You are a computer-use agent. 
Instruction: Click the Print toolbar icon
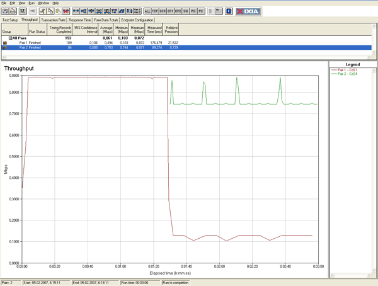13,11
